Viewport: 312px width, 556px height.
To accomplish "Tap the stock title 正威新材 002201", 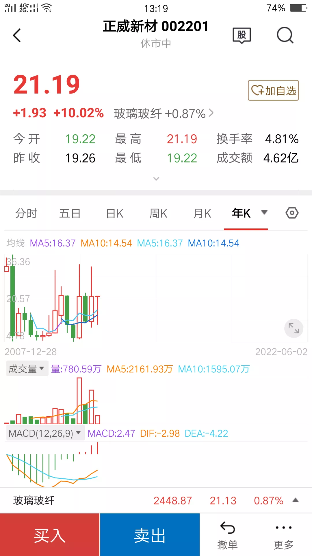I will (156, 26).
